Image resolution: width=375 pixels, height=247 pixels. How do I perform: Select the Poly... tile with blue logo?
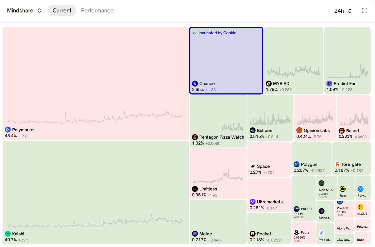[363, 188]
